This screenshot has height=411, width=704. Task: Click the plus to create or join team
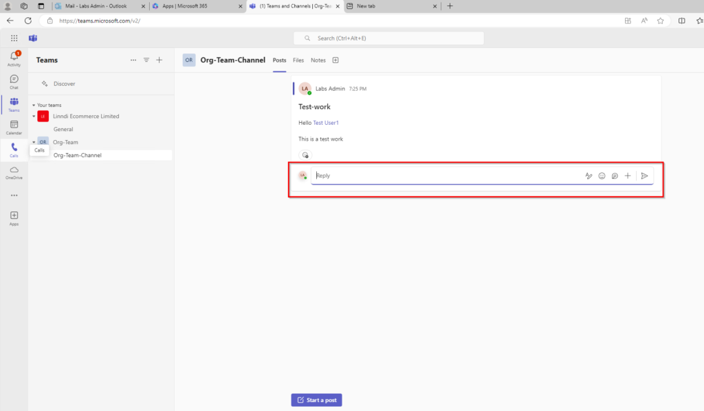(x=159, y=60)
